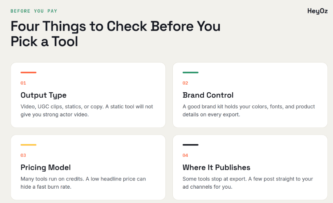
Task: Click the Pick a Tool headline line
Action: (45, 41)
